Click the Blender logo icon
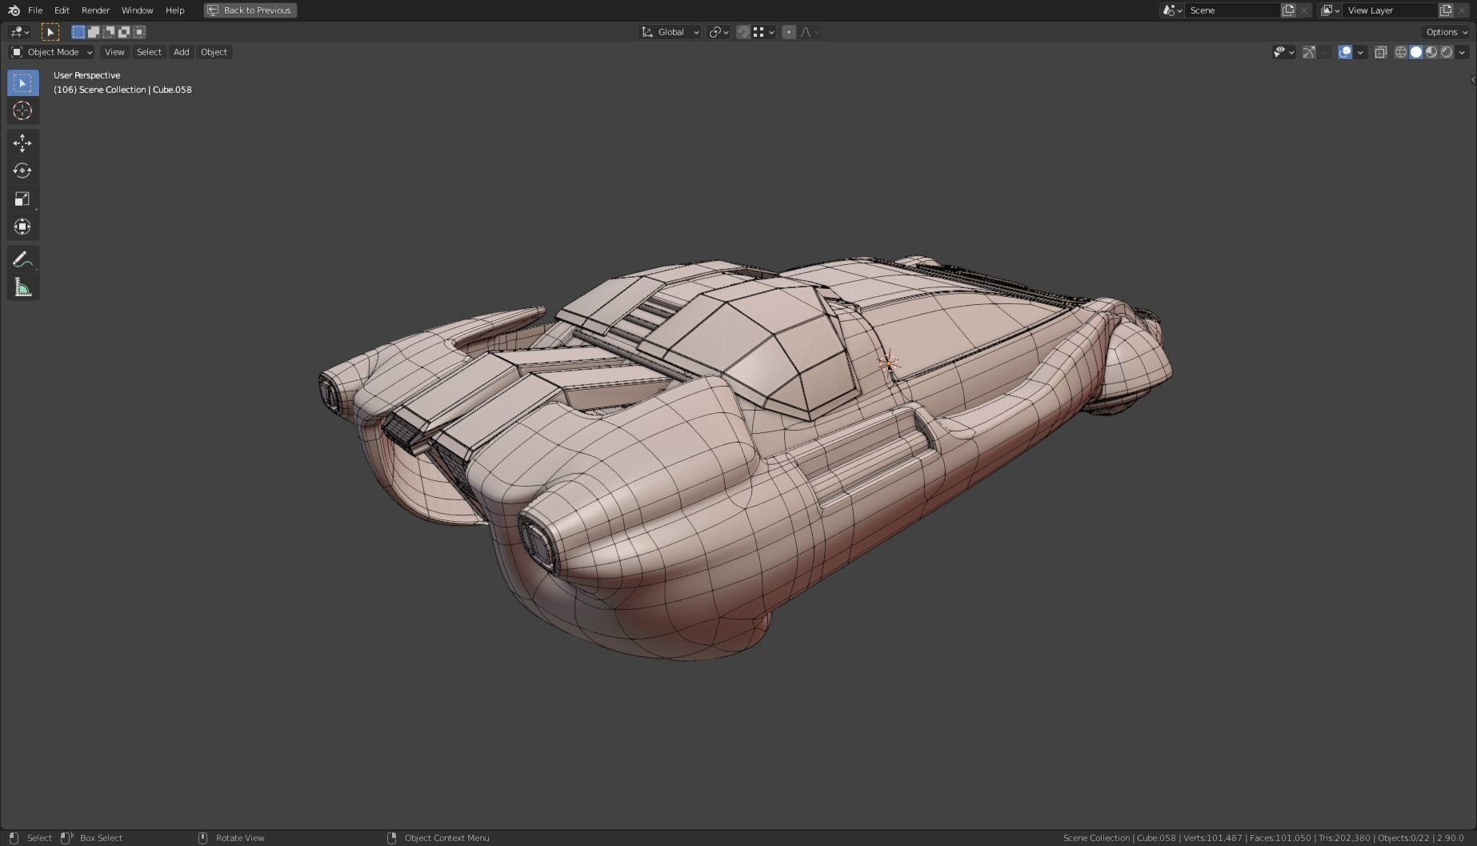Viewport: 1477px width, 846px height. click(x=14, y=10)
